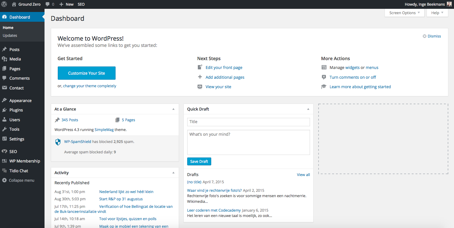Open draft Waar vind je rechtenvrije foto's?

click(x=214, y=191)
